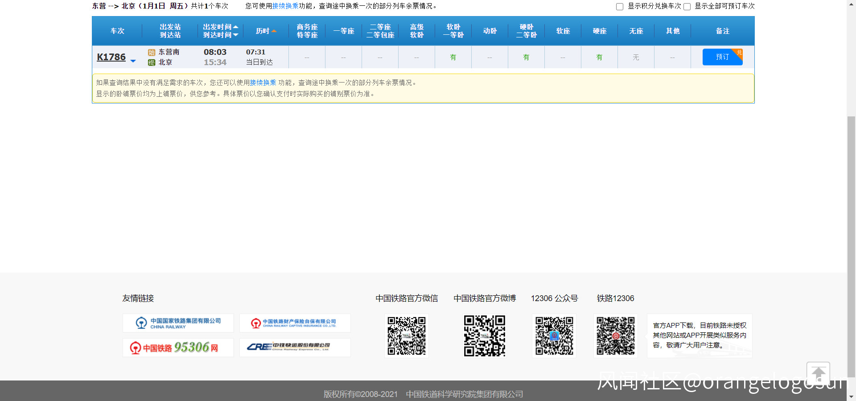The height and width of the screenshot is (401, 856).
Task: Click the CRE Railway Express logo
Action: click(x=295, y=347)
